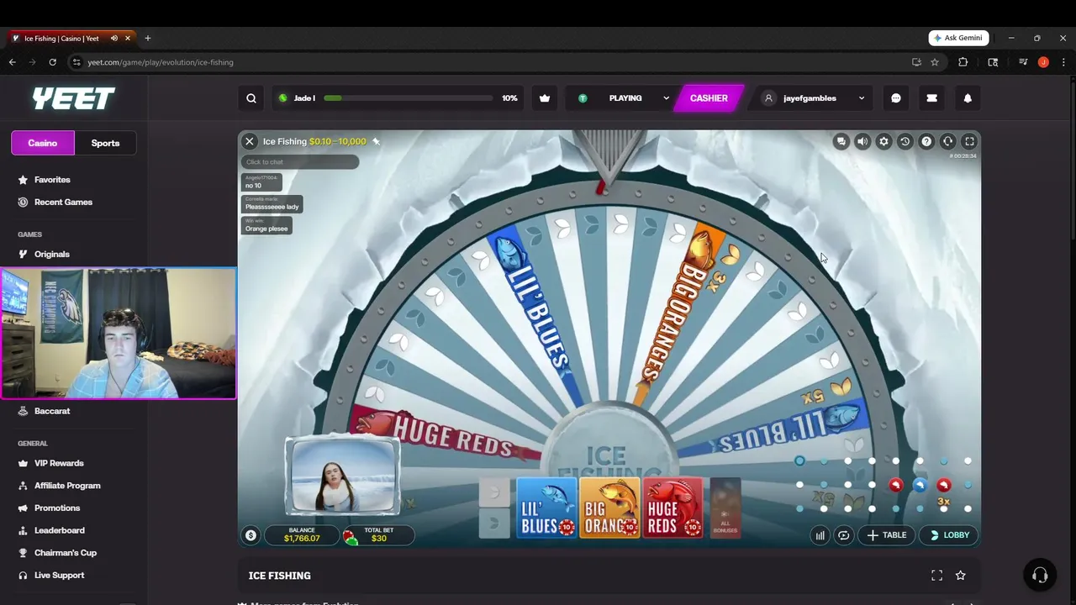Open the Chrome profile avatar
Screen dimensions: 1076x605
coord(1043,62)
